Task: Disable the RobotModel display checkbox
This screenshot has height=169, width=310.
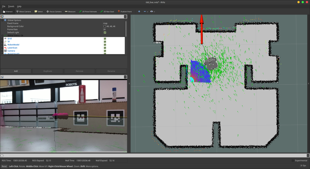Action: 105,45
